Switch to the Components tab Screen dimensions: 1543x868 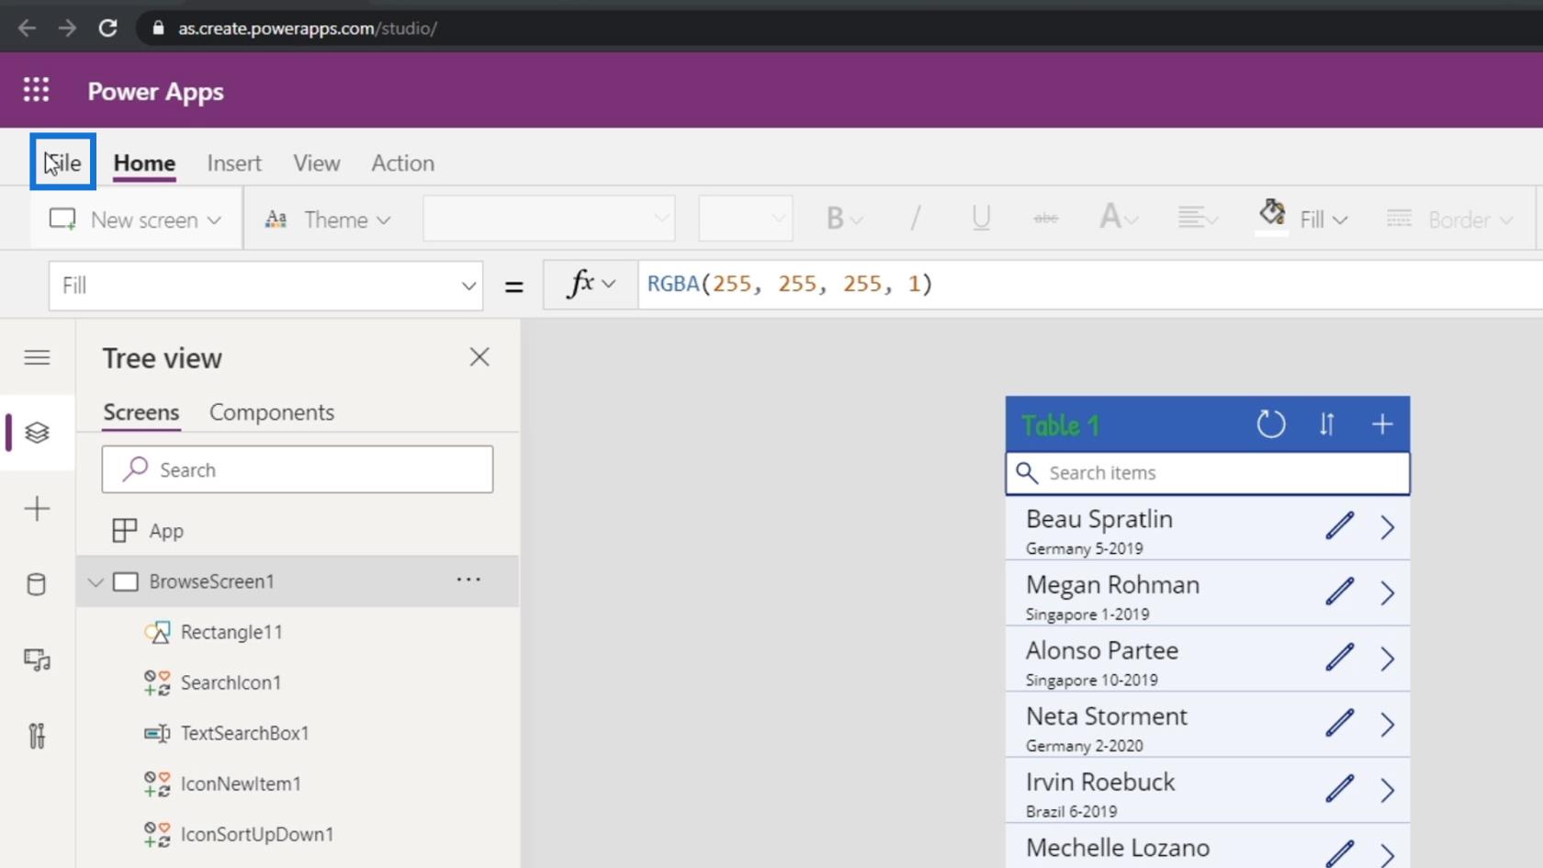(x=272, y=412)
